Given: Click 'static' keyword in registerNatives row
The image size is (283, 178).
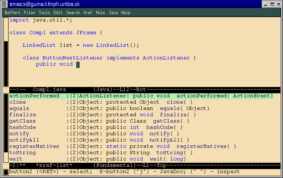Looking at the screenshot, I should coord(116,146).
